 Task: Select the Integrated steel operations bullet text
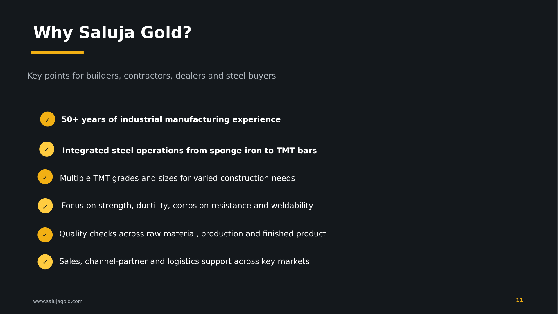(190, 151)
